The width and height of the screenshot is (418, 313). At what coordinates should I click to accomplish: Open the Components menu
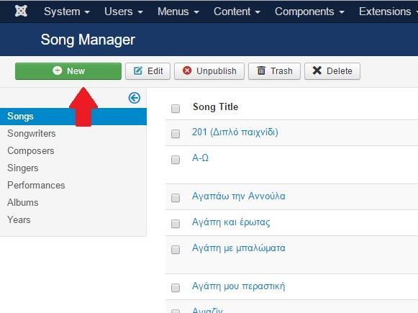click(x=309, y=12)
